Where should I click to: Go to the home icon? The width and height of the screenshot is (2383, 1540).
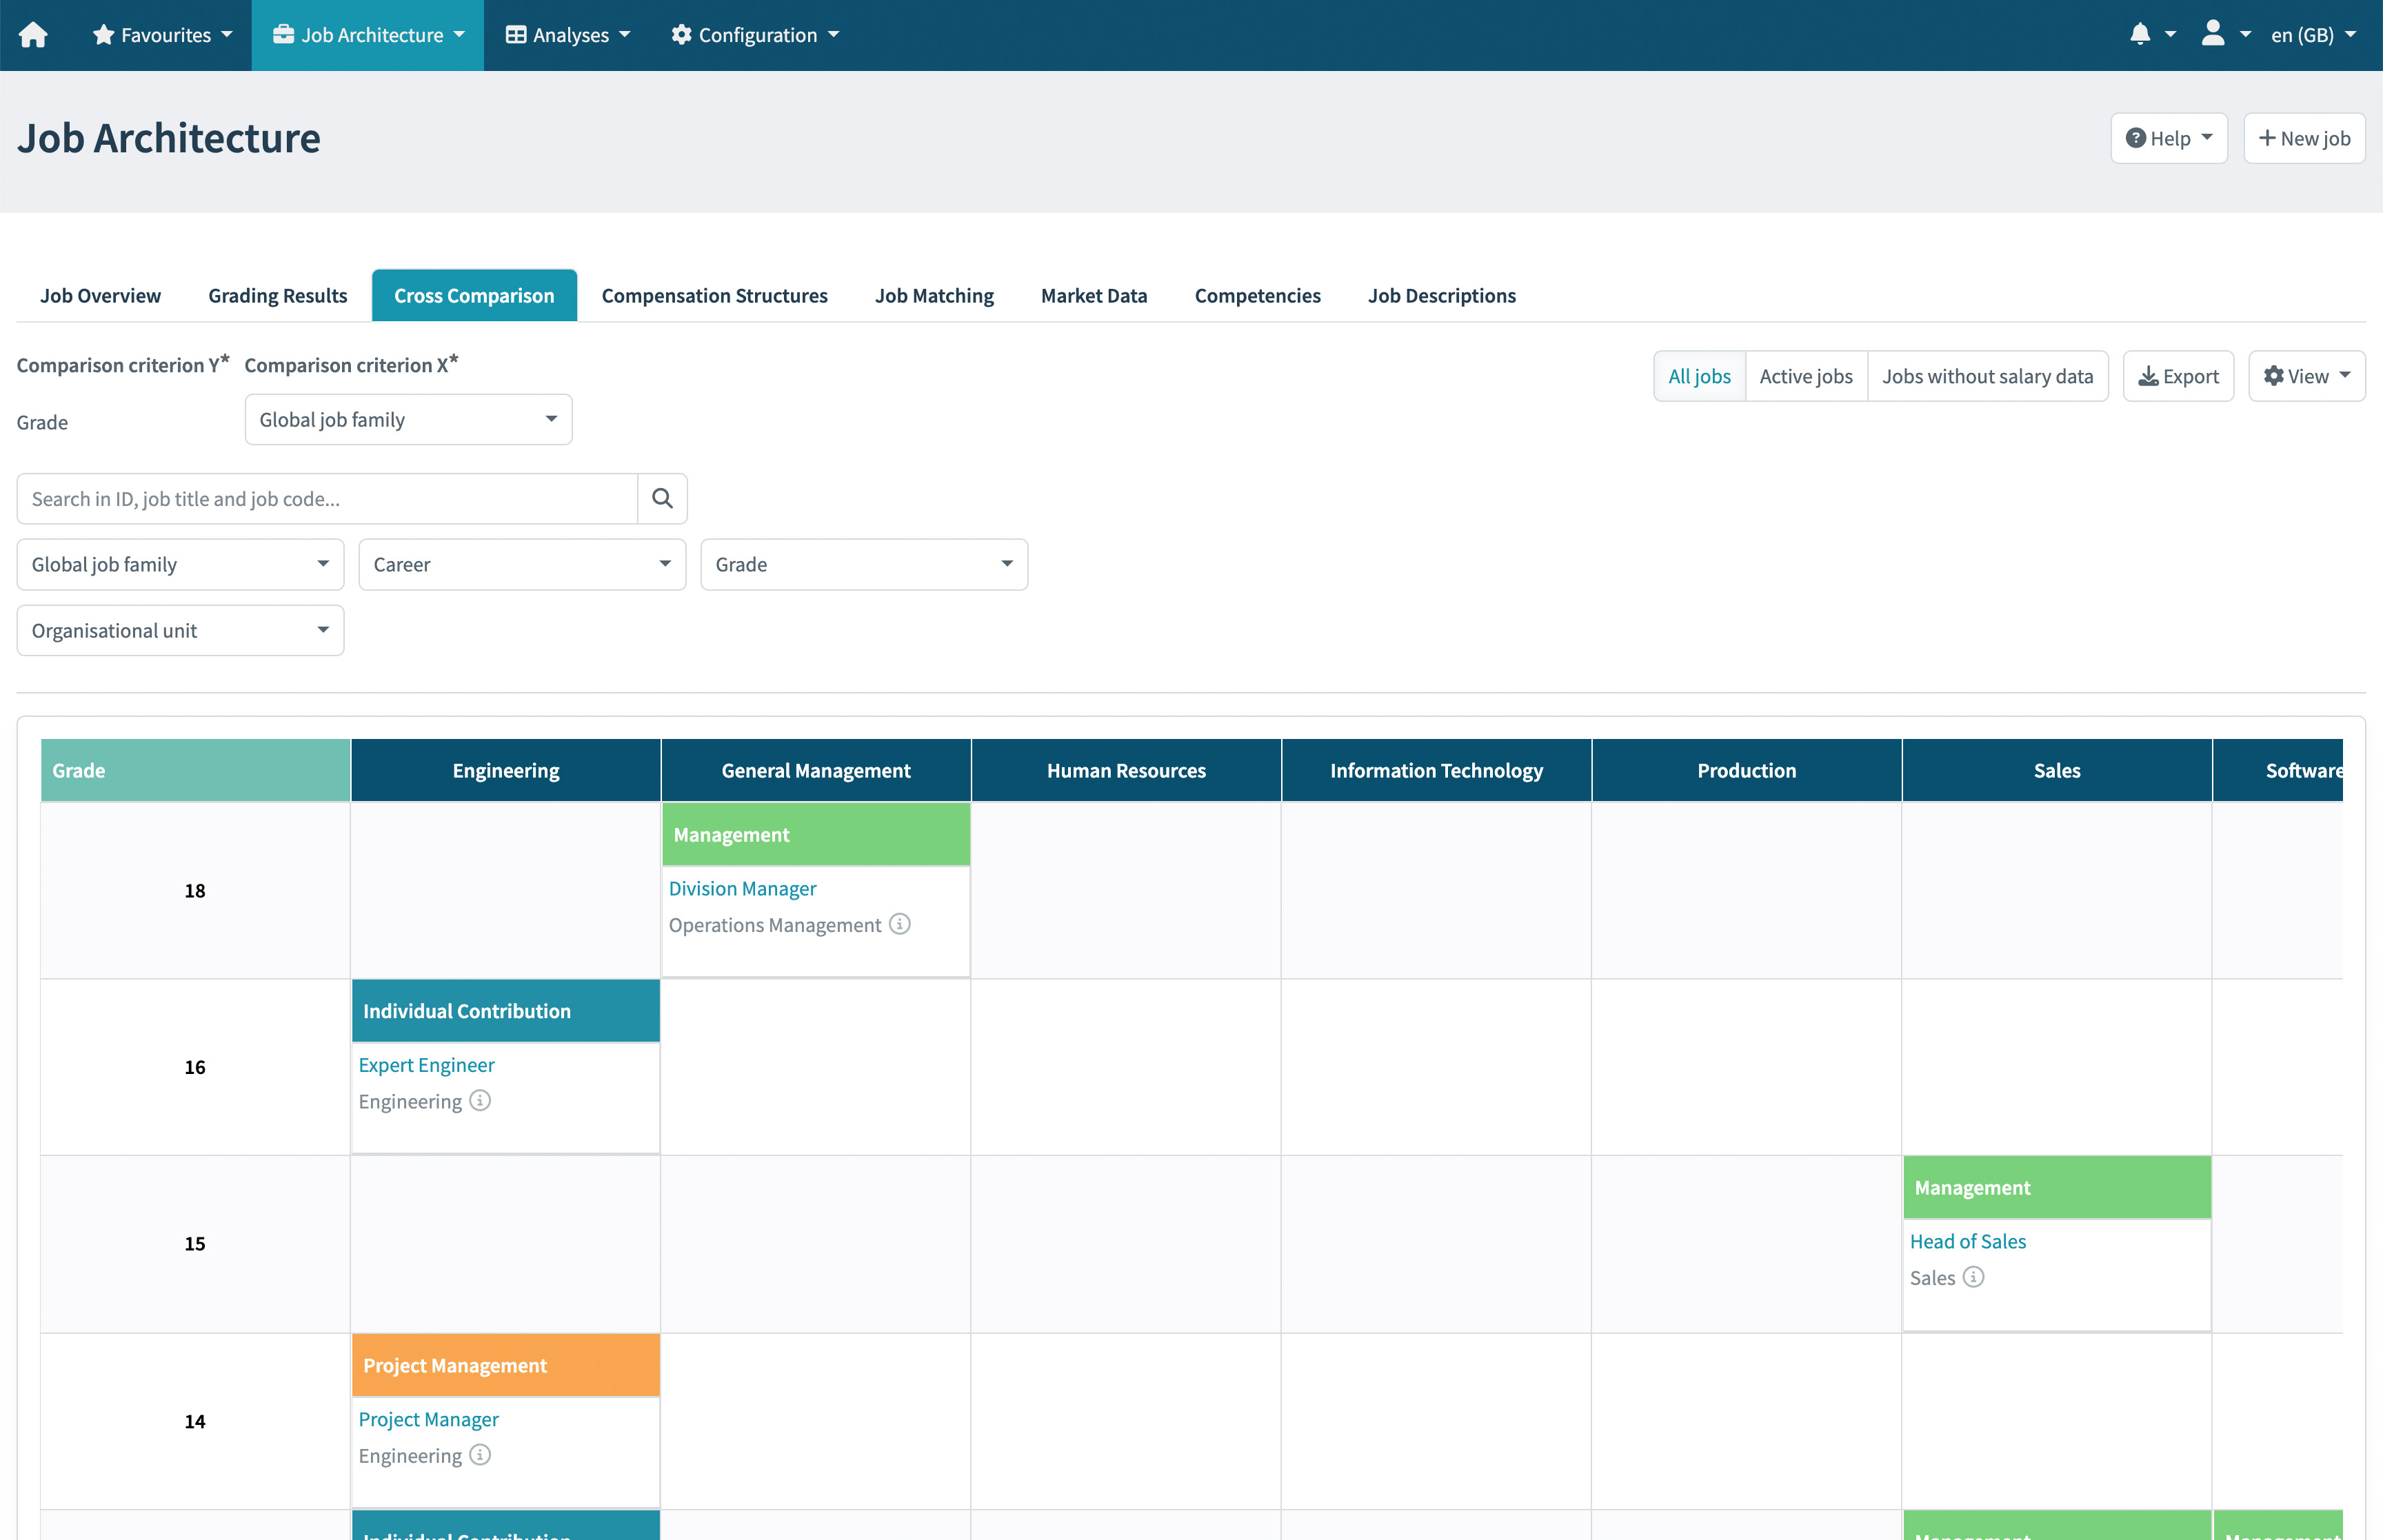pyautogui.click(x=33, y=35)
